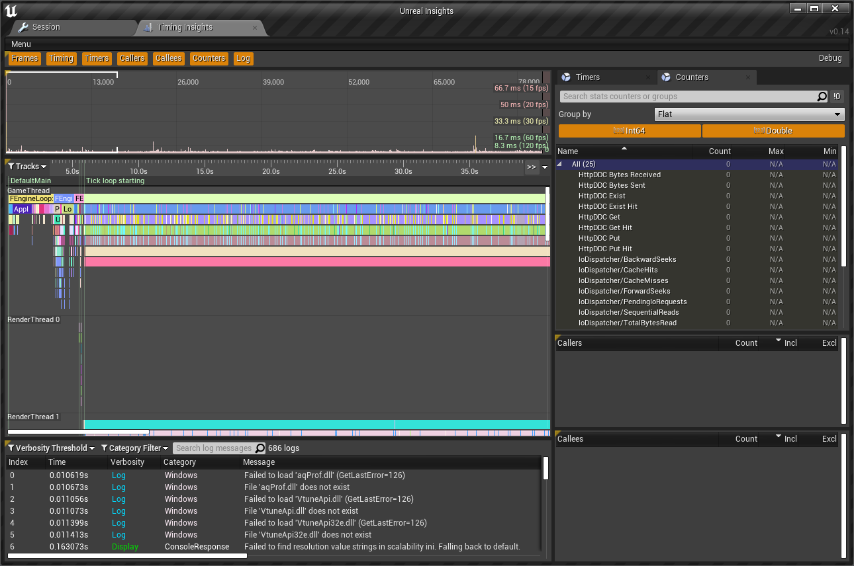Image resolution: width=854 pixels, height=566 pixels.
Task: Click the log search magnifier icon
Action: pos(260,448)
